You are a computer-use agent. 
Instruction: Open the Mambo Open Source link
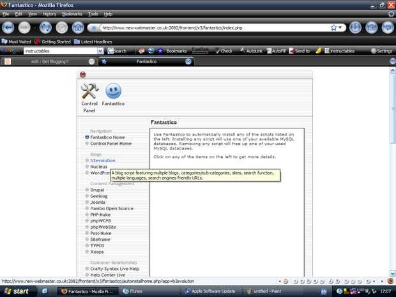tap(112, 208)
